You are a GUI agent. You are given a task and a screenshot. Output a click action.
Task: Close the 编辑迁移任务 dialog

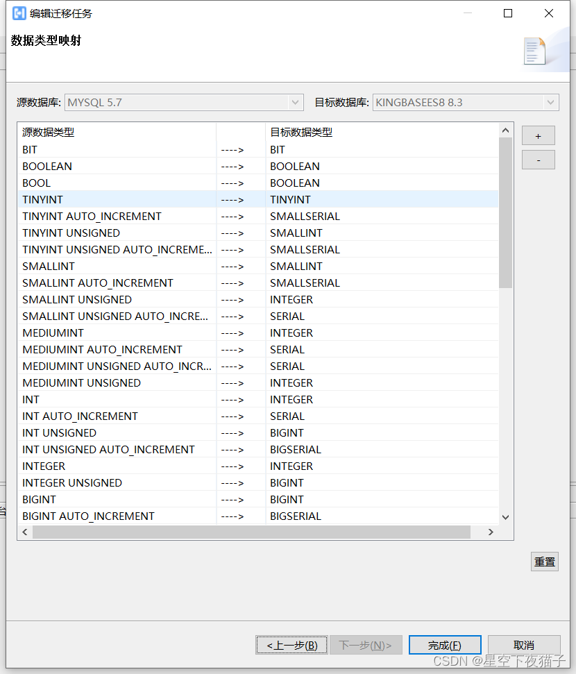point(549,13)
